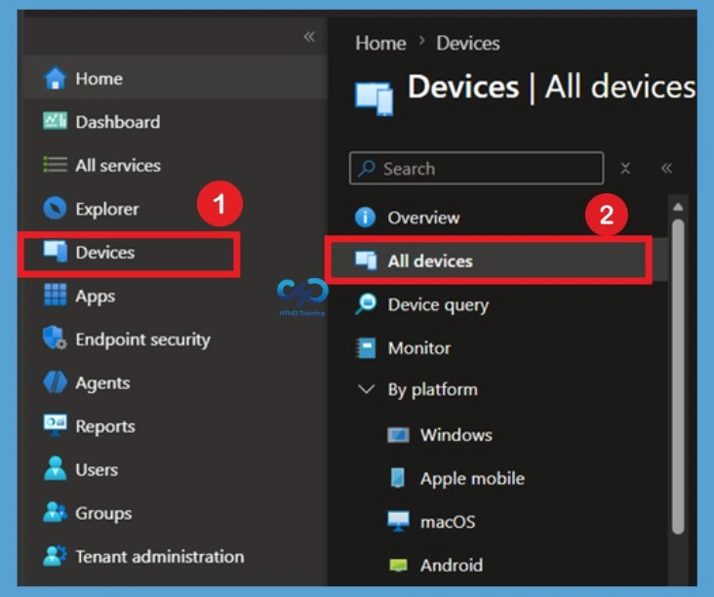Click the Device query magnifier icon

click(x=366, y=303)
